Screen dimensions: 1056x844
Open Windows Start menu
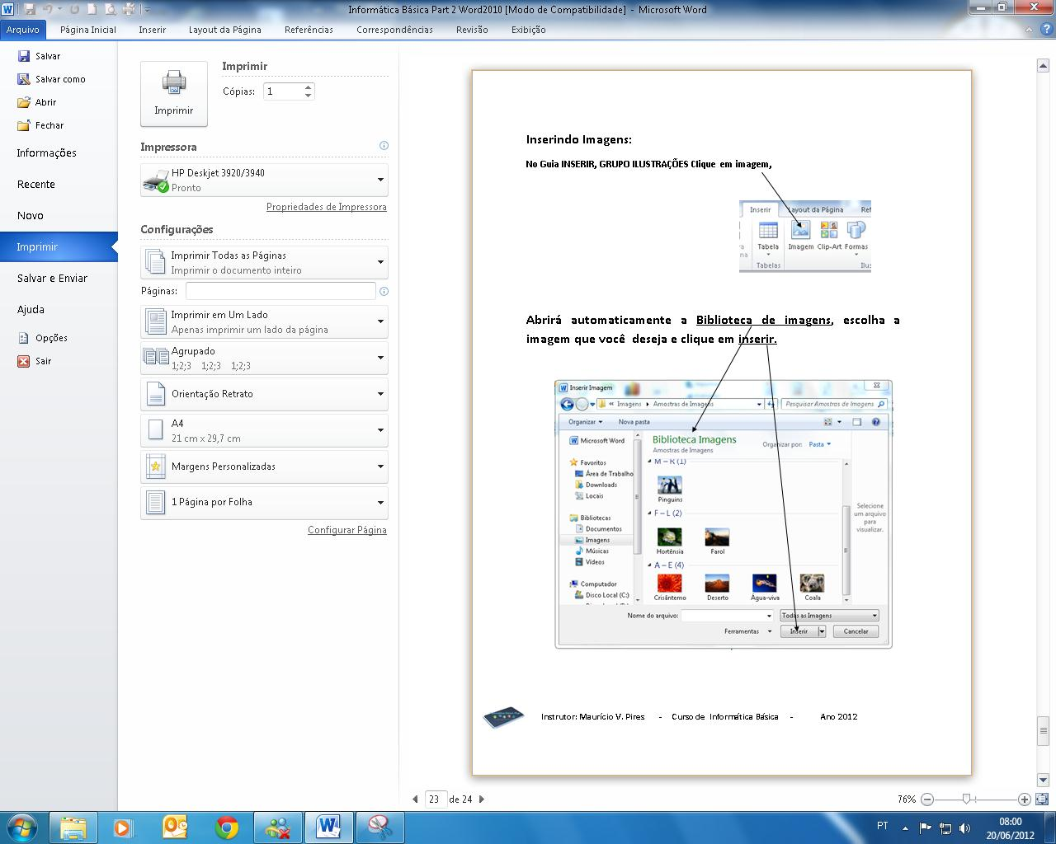click(21, 827)
